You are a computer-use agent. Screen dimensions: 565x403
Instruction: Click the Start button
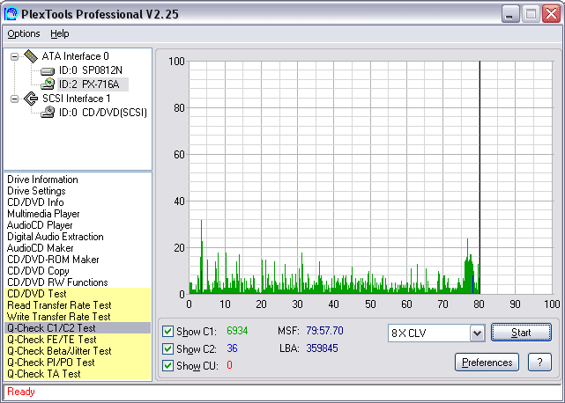(521, 333)
